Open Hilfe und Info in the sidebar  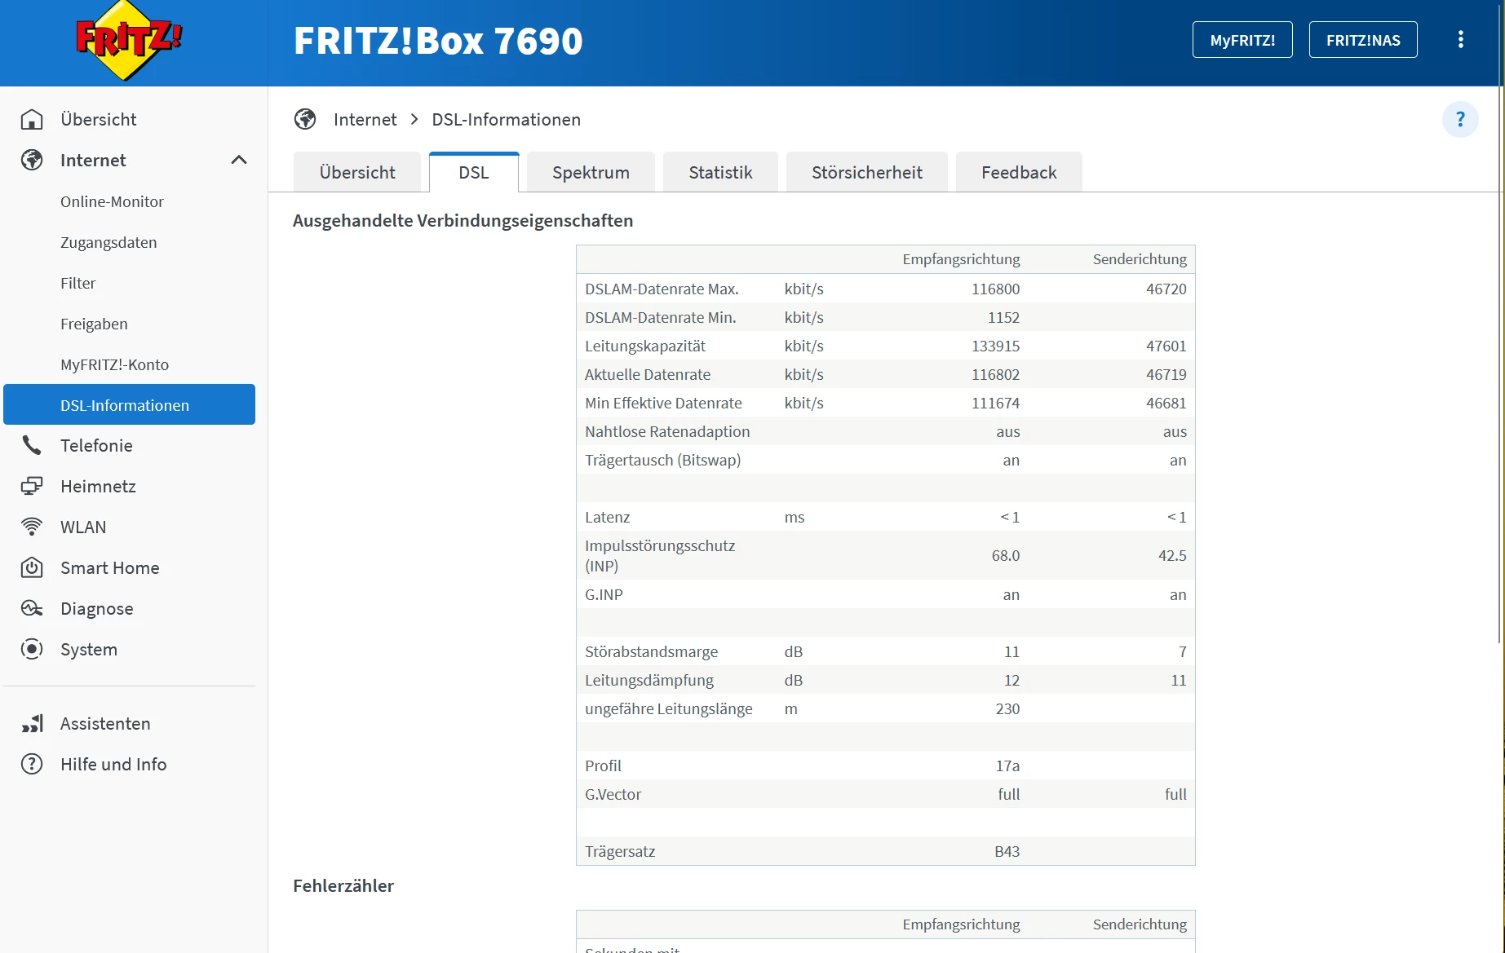point(113,765)
